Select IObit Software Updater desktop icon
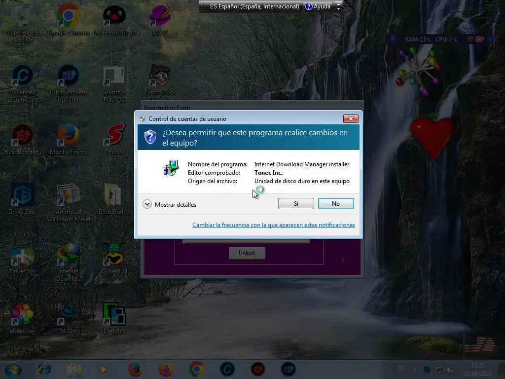The width and height of the screenshot is (505, 379). tap(68, 84)
